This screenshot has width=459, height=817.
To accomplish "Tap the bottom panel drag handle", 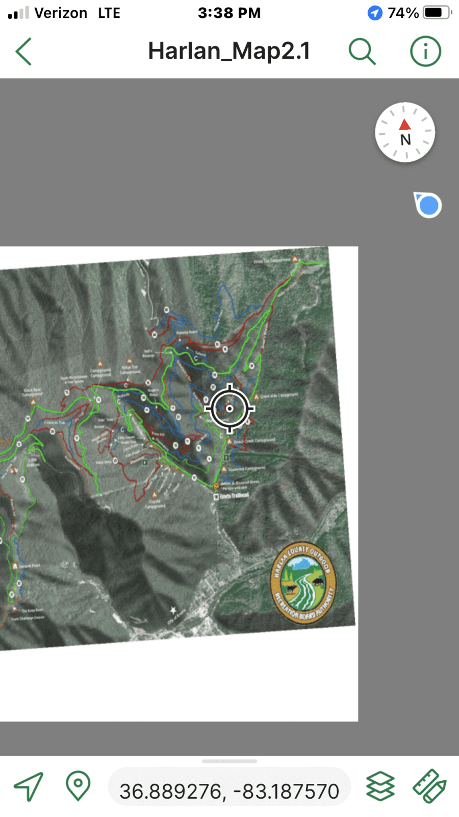I will [x=229, y=761].
